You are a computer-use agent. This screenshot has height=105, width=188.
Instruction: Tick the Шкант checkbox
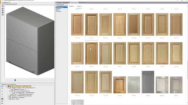[9, 99]
